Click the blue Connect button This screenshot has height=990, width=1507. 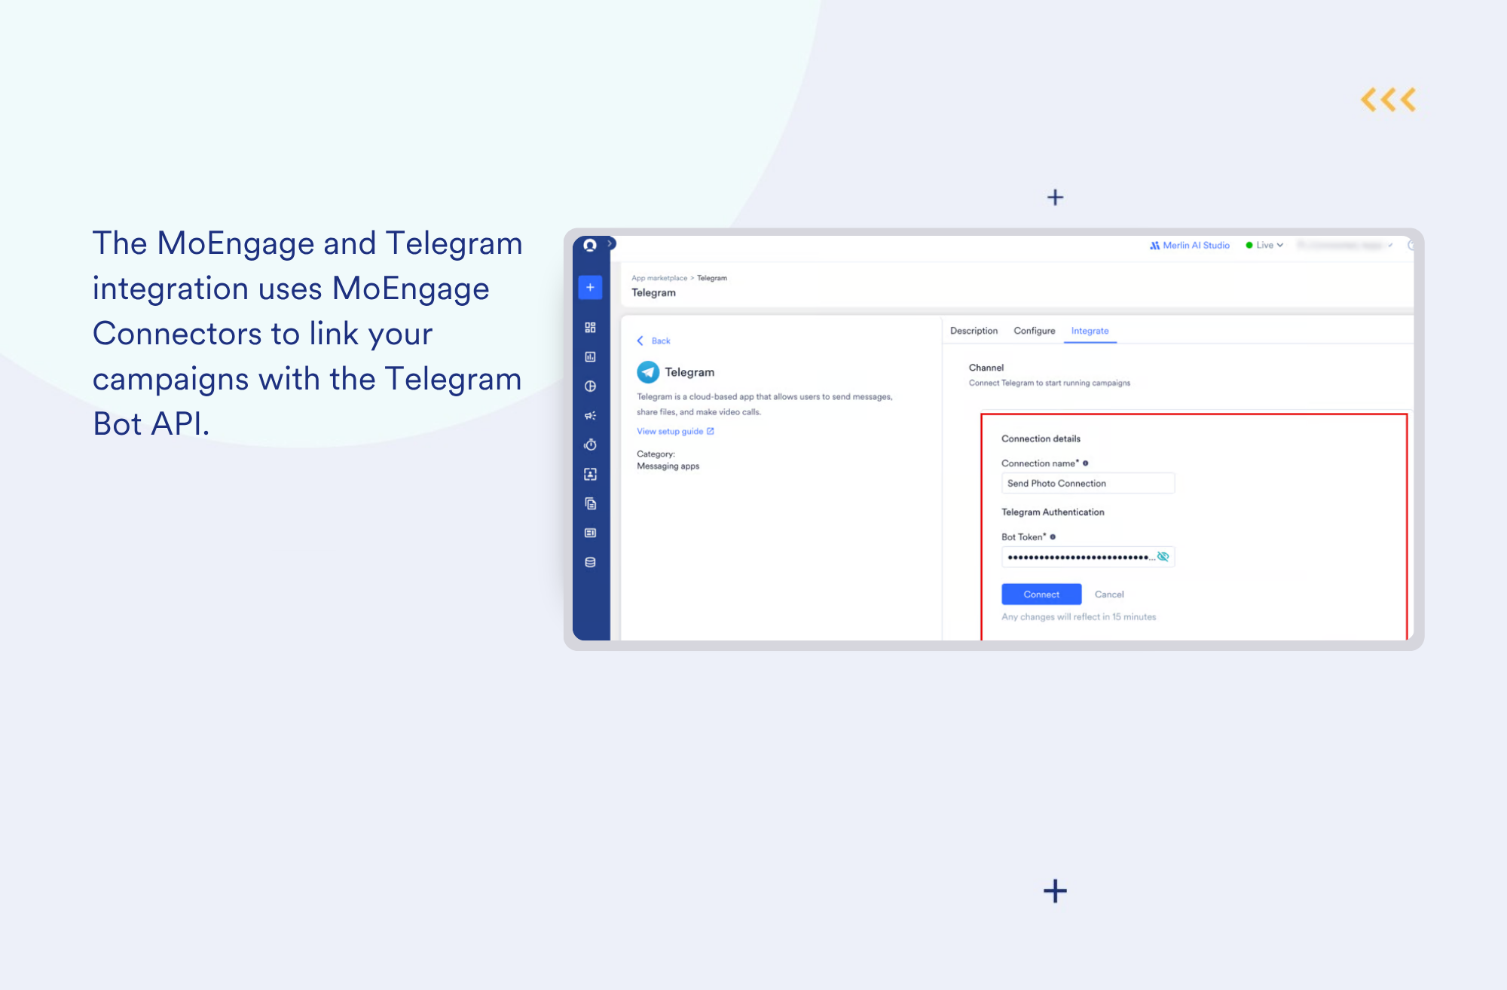1041,594
